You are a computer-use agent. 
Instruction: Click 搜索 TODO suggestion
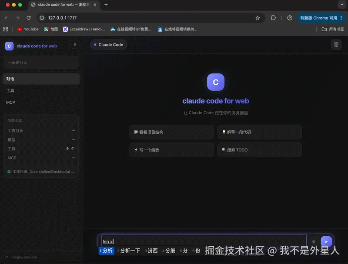pyautogui.click(x=259, y=150)
